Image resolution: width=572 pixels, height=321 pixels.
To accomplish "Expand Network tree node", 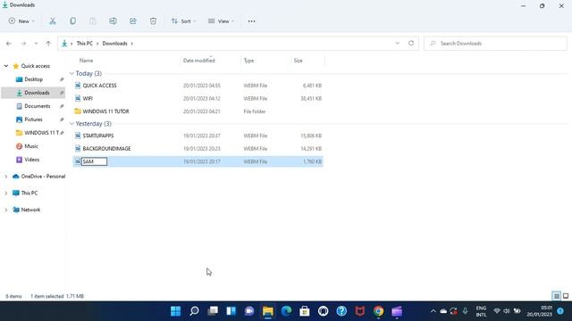I will [6, 210].
